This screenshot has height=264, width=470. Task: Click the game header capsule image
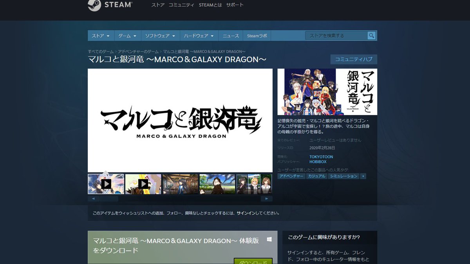coord(327,92)
